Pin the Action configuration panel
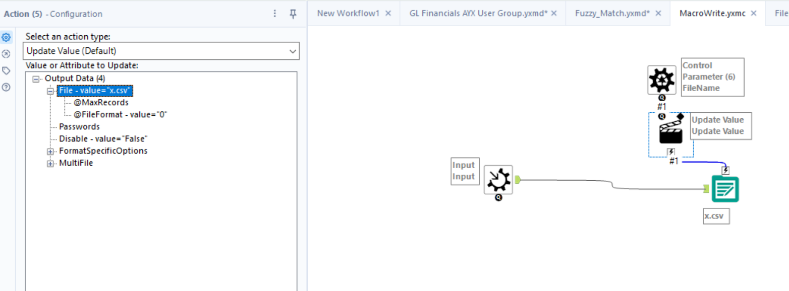Image resolution: width=789 pixels, height=291 pixels. pyautogui.click(x=293, y=14)
